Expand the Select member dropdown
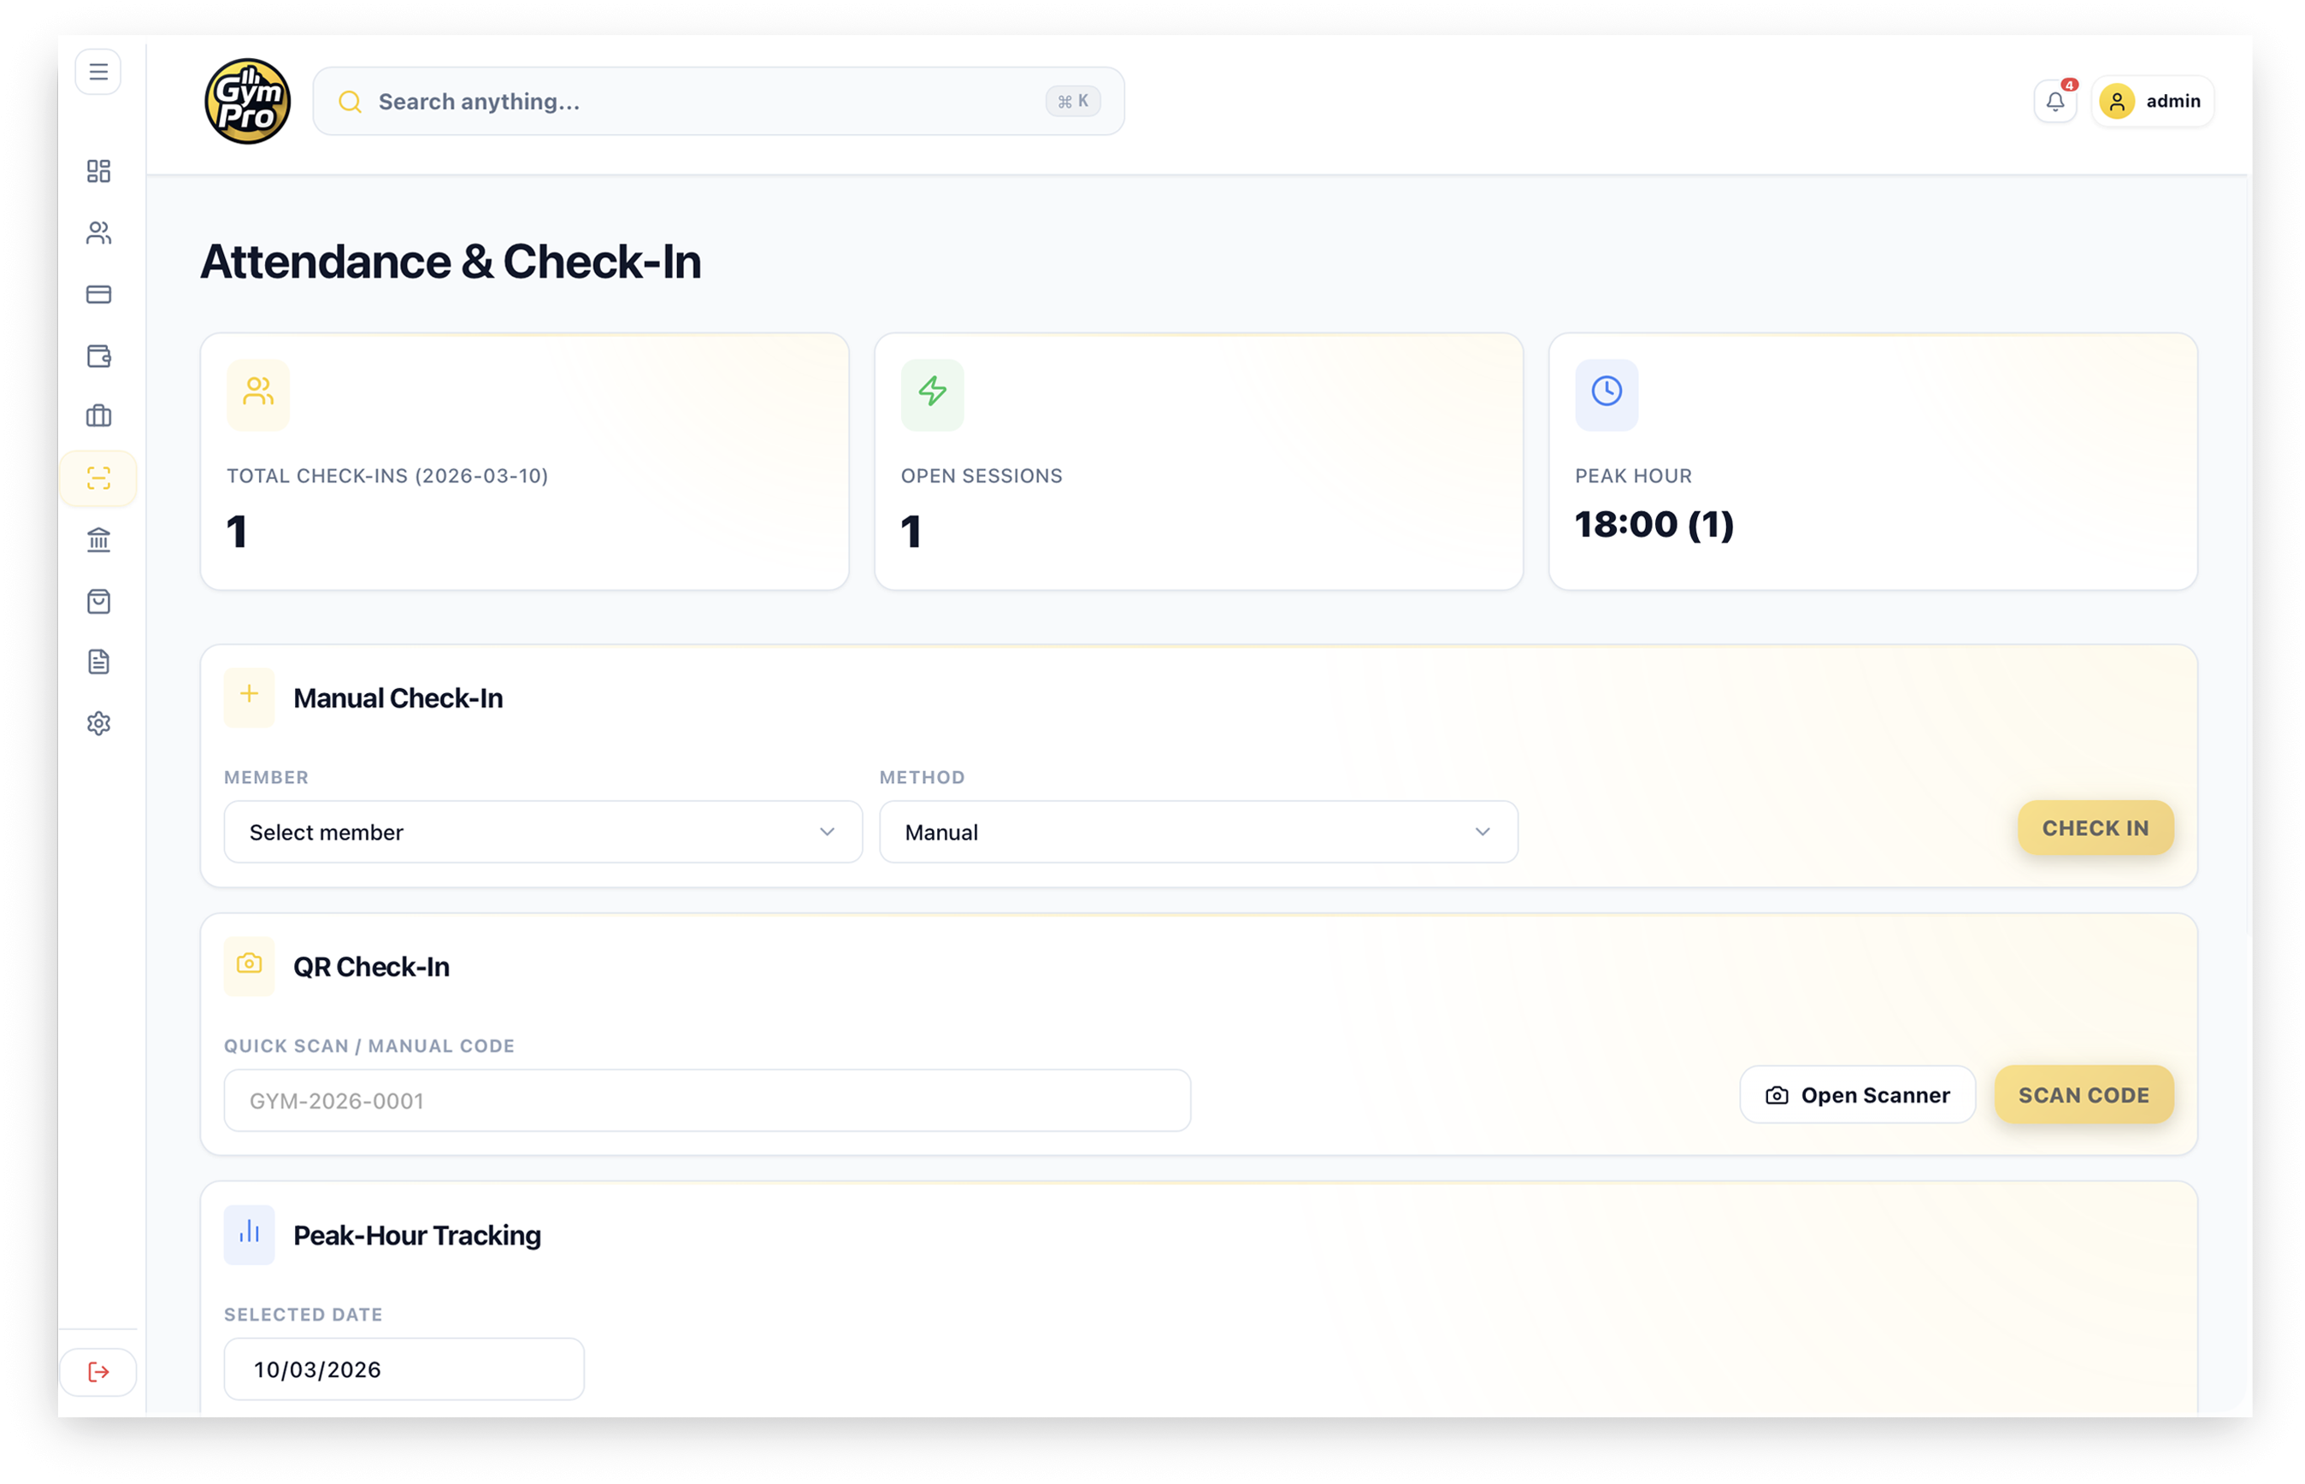Viewport: 2305px width, 1484px height. (543, 832)
